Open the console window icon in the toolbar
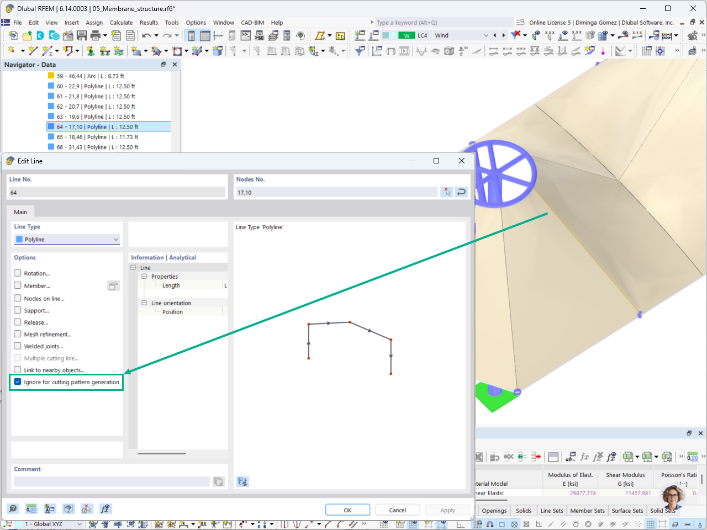Screen dimensions: 707x530 [x=246, y=35]
